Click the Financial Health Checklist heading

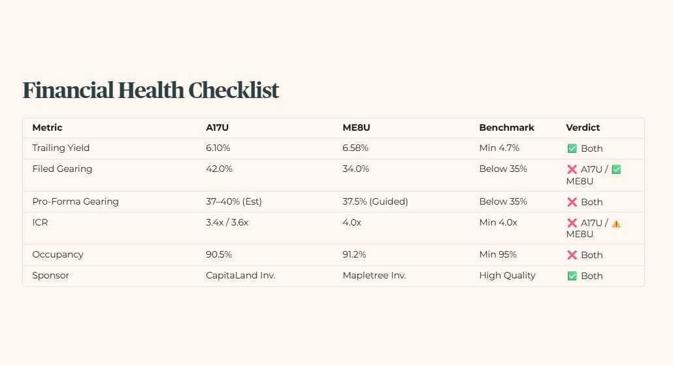pyautogui.click(x=151, y=90)
